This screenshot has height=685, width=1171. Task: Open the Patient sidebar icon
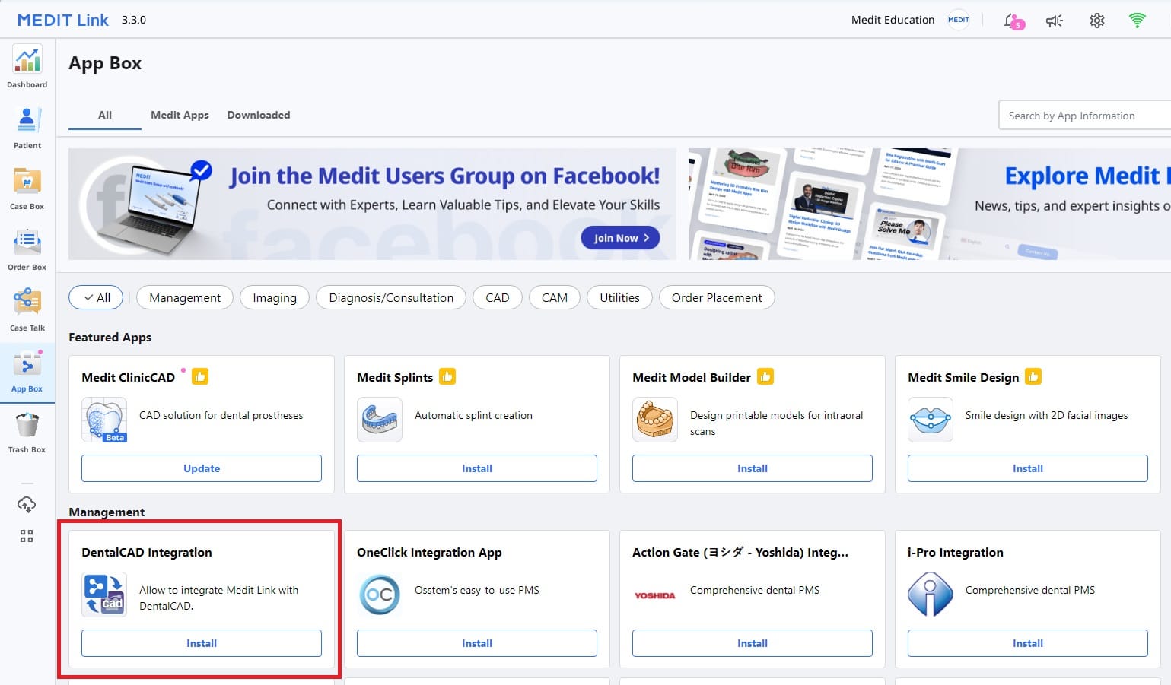[27, 128]
